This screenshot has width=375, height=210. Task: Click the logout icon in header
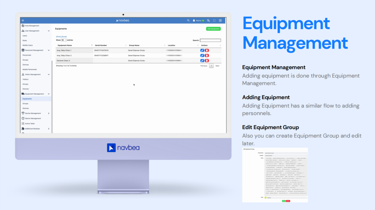pyautogui.click(x=220, y=21)
